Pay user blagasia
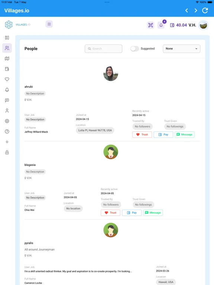The image size is (214, 285). click(132, 213)
